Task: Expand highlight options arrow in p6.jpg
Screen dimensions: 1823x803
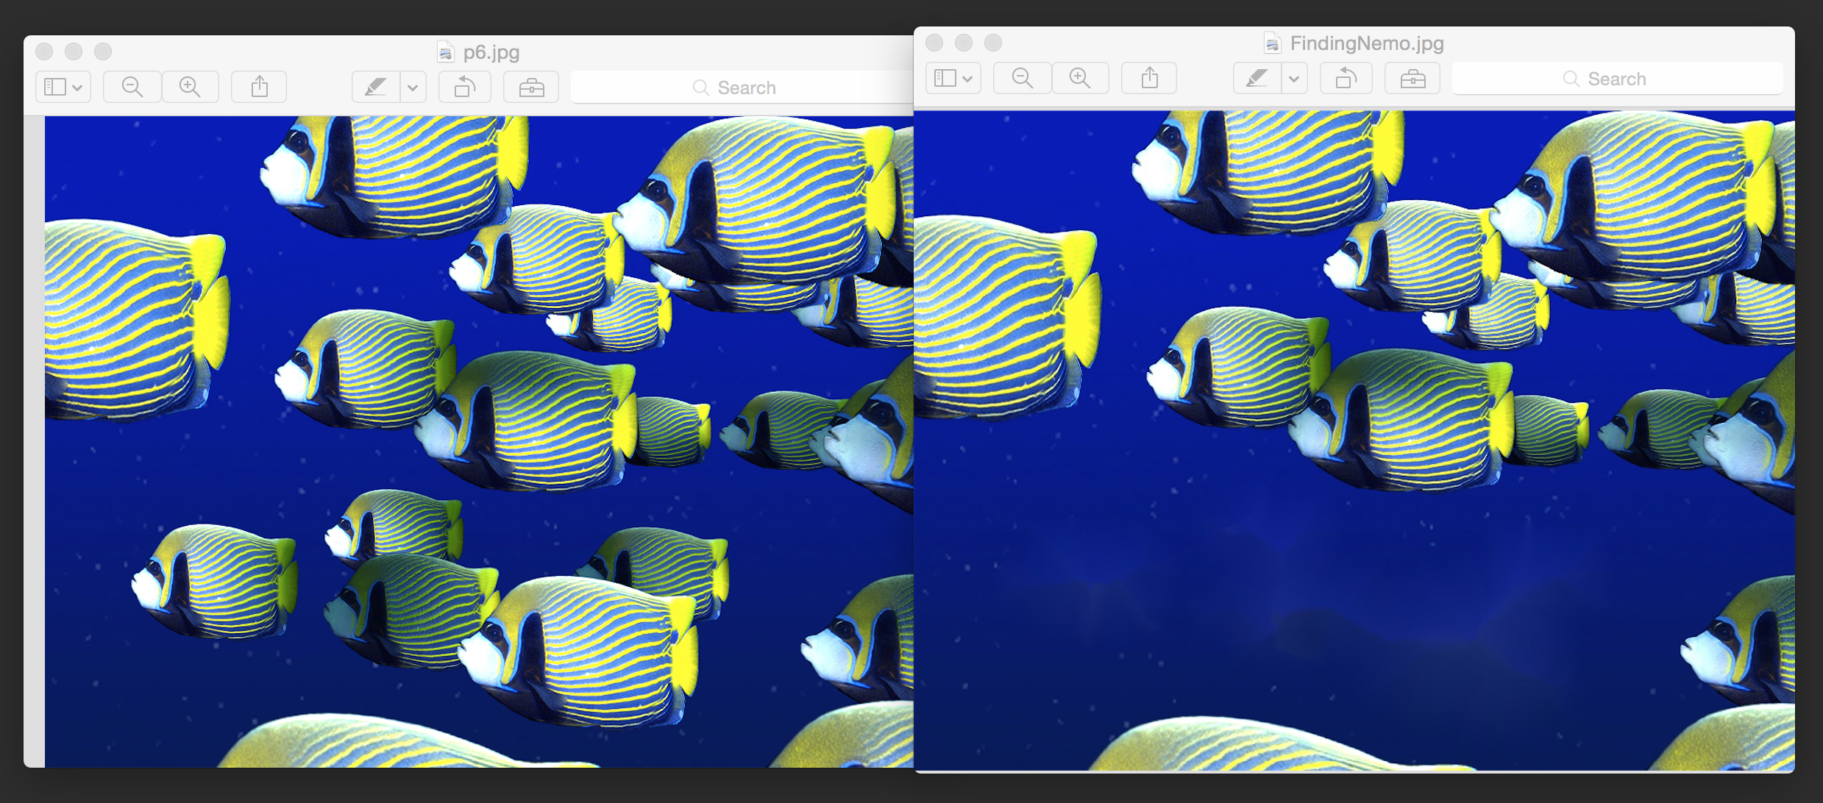Action: (x=413, y=88)
